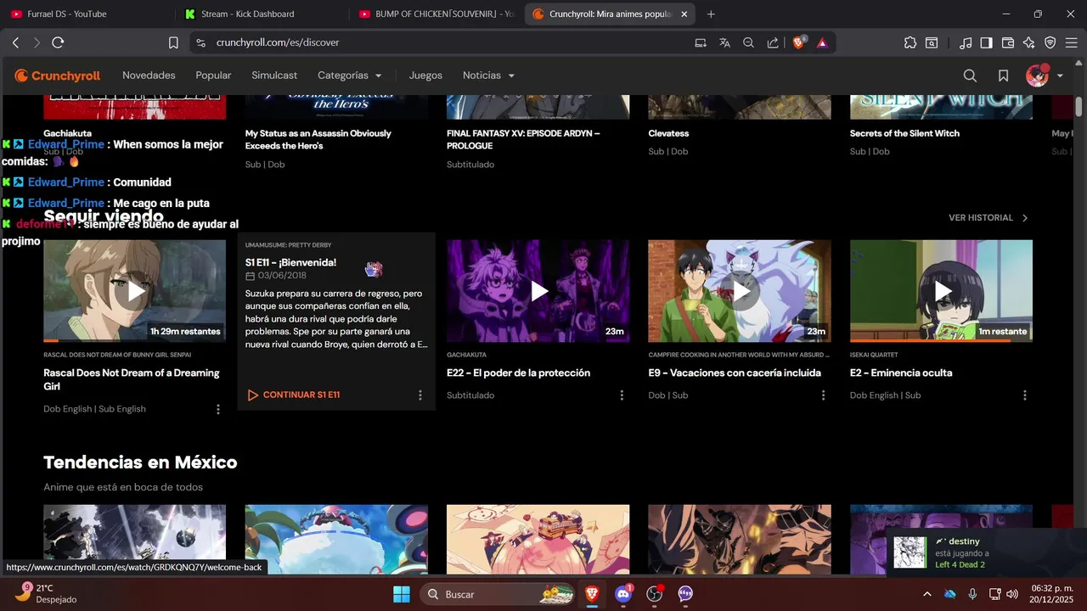Open Windows Start menu
This screenshot has height=611, width=1087.
pyautogui.click(x=402, y=594)
